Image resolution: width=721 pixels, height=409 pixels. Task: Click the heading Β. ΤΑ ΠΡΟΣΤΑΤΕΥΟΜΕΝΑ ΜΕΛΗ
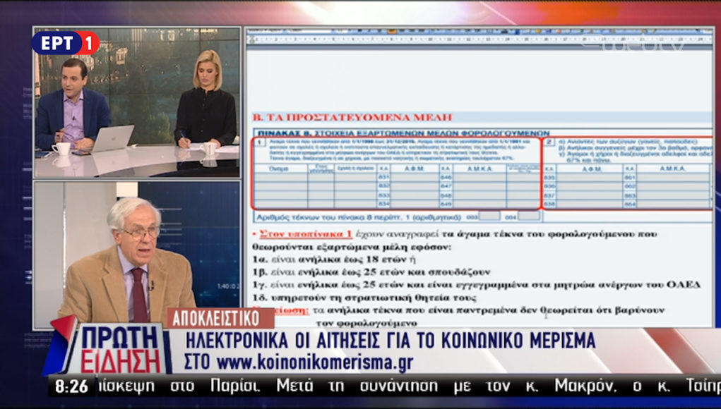pos(351,117)
